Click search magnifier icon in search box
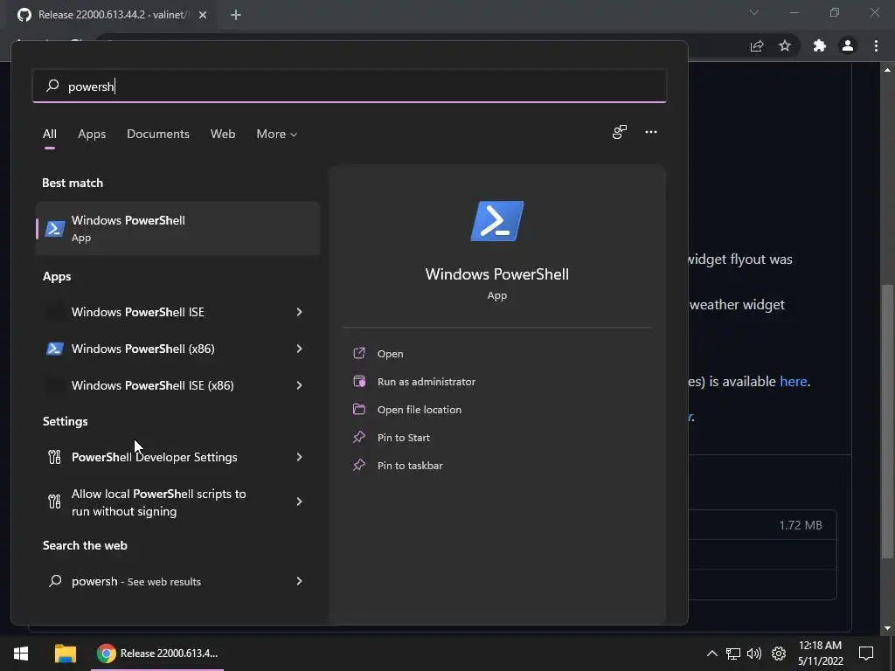The width and height of the screenshot is (895, 671). coord(52,86)
